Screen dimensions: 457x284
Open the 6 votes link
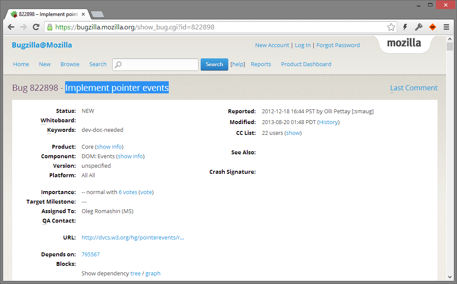point(128,192)
